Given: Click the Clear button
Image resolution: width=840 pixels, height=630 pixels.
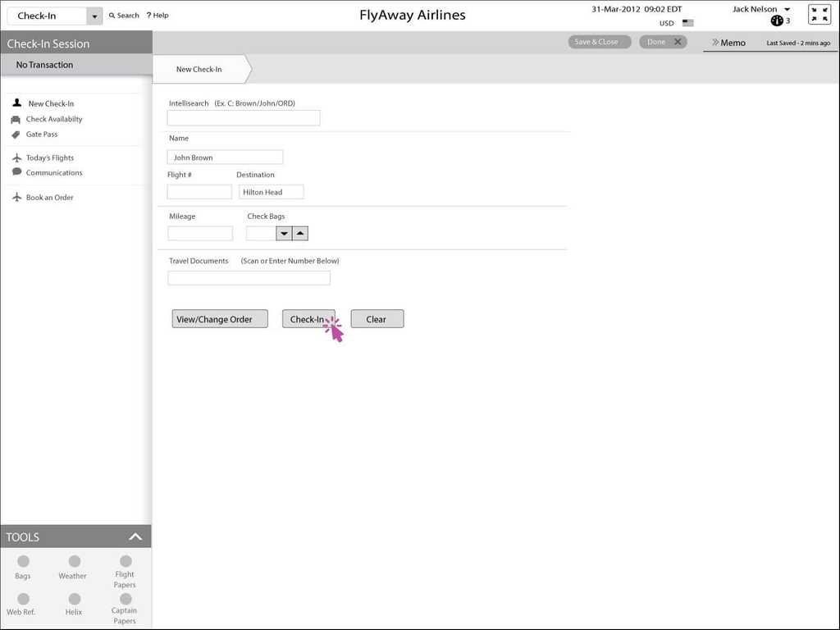Looking at the screenshot, I should [377, 319].
